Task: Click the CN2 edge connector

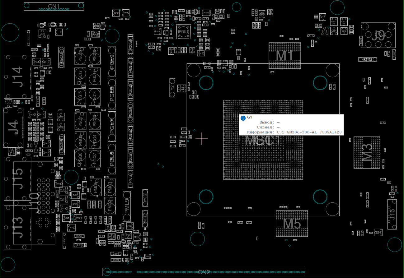Action: coord(204,272)
